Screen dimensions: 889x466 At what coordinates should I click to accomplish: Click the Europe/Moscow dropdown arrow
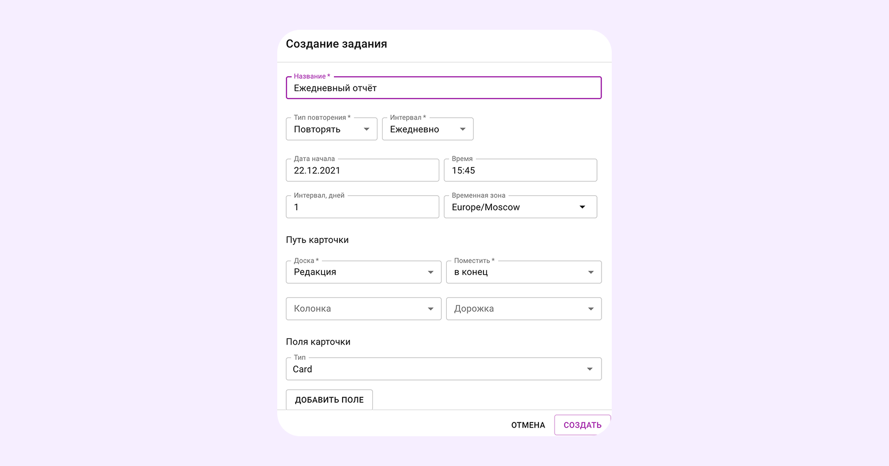pyautogui.click(x=583, y=207)
